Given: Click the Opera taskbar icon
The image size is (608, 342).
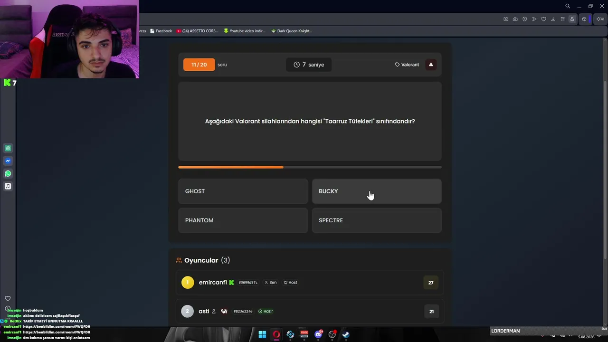Looking at the screenshot, I should coord(276,334).
